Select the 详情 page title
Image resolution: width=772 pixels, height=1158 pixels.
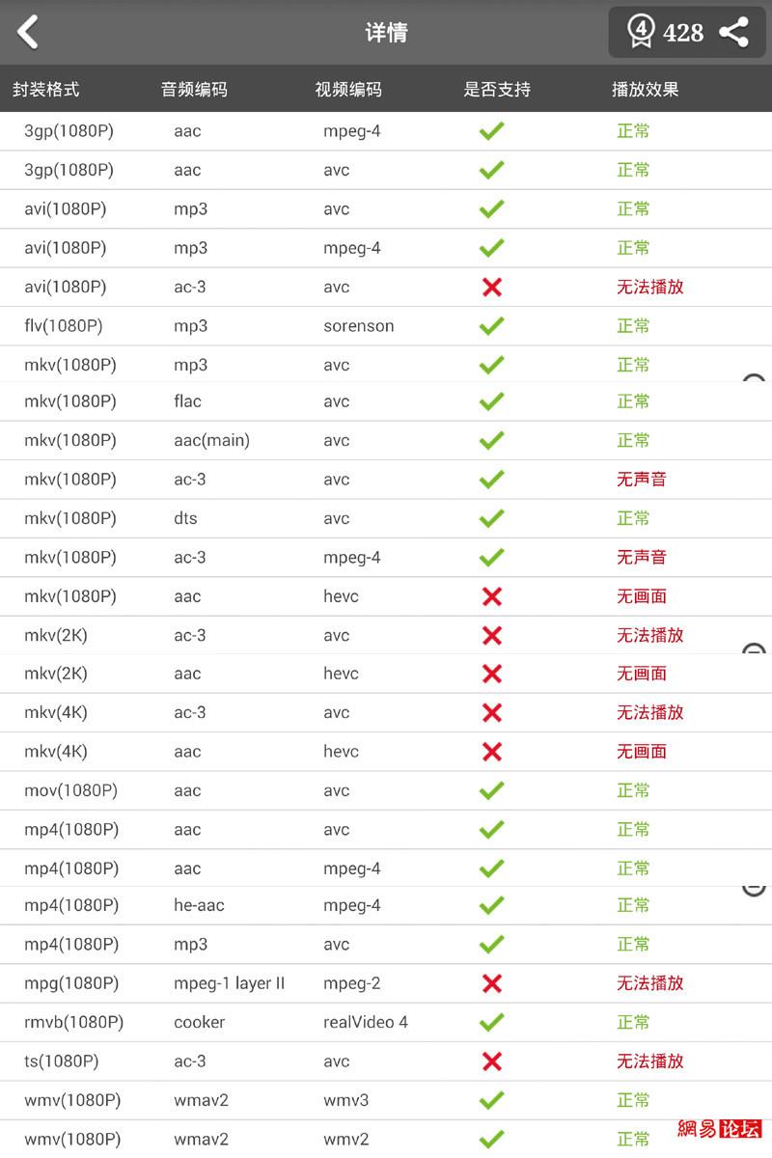coord(386,32)
